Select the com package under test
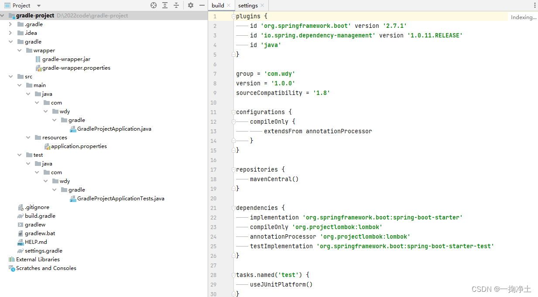This screenshot has width=538, height=297. 56,172
